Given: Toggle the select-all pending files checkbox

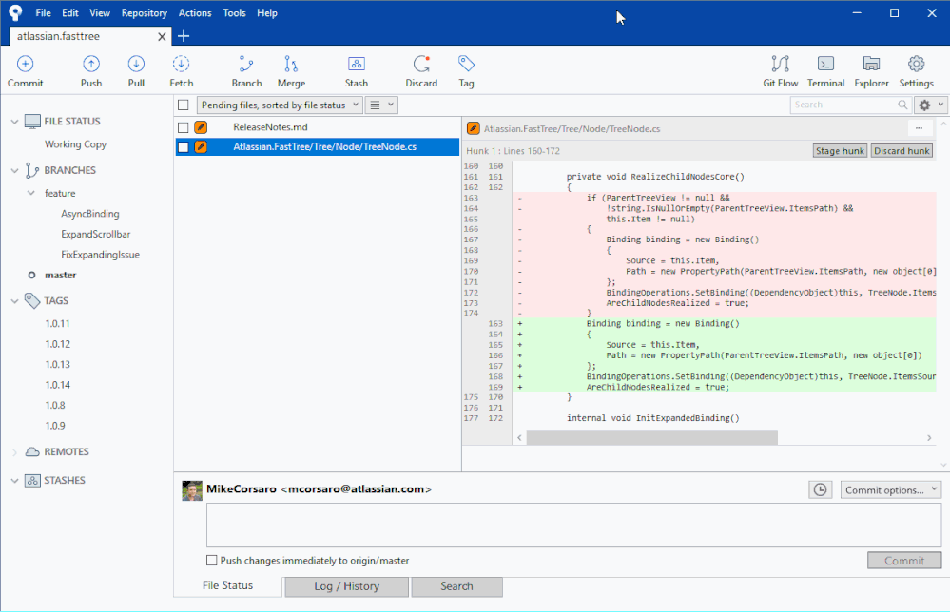Looking at the screenshot, I should [x=183, y=105].
